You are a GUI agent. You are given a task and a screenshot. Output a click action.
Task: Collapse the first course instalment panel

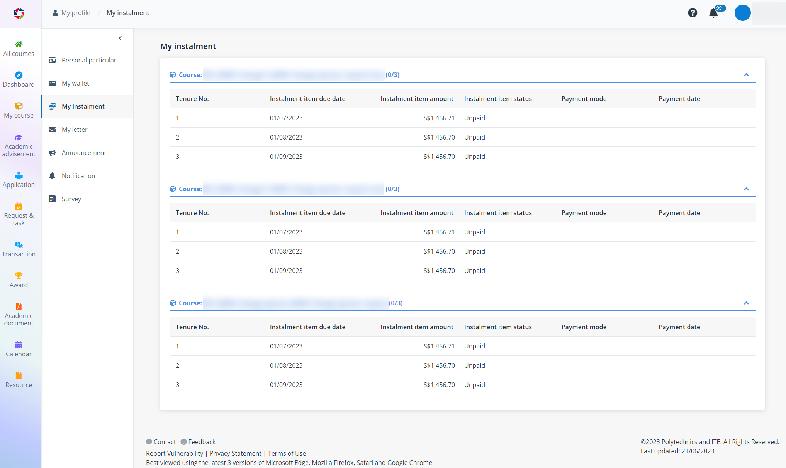[746, 75]
